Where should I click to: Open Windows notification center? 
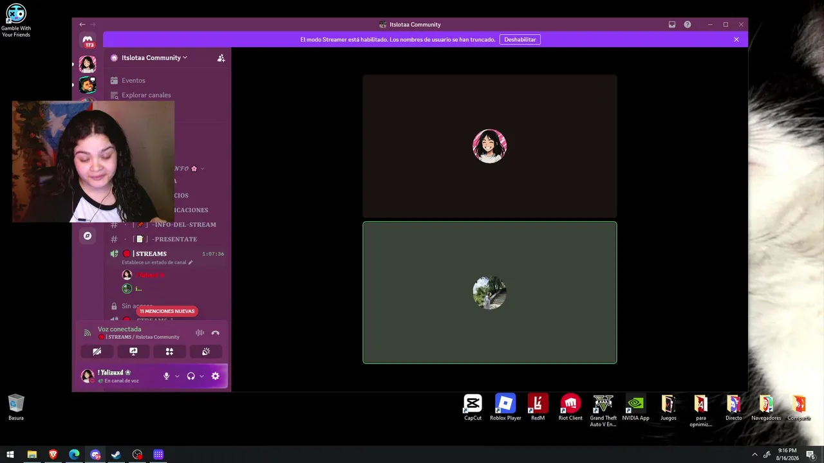coord(810,455)
